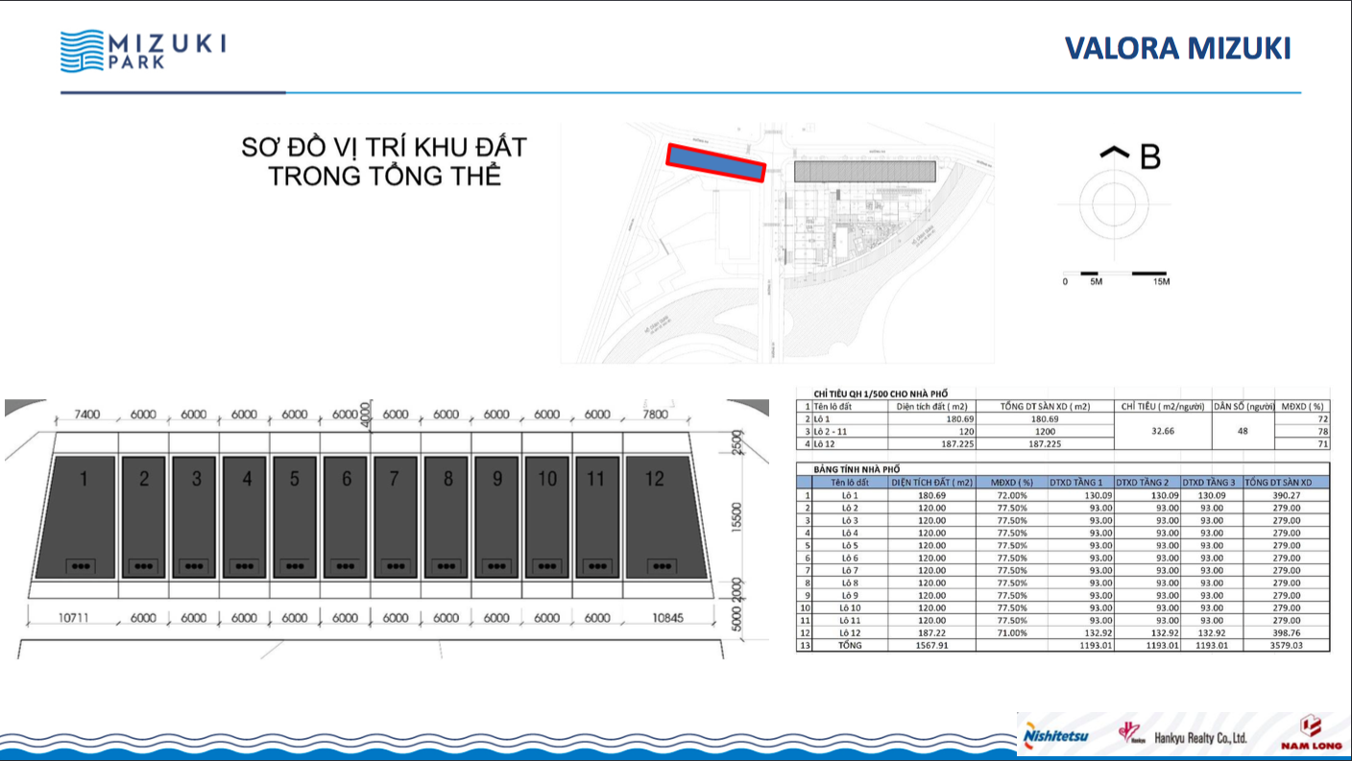Viewport: 1352px width, 761px height.
Task: Click the DÂN SỐ (người) column header
Action: [x=1243, y=406]
